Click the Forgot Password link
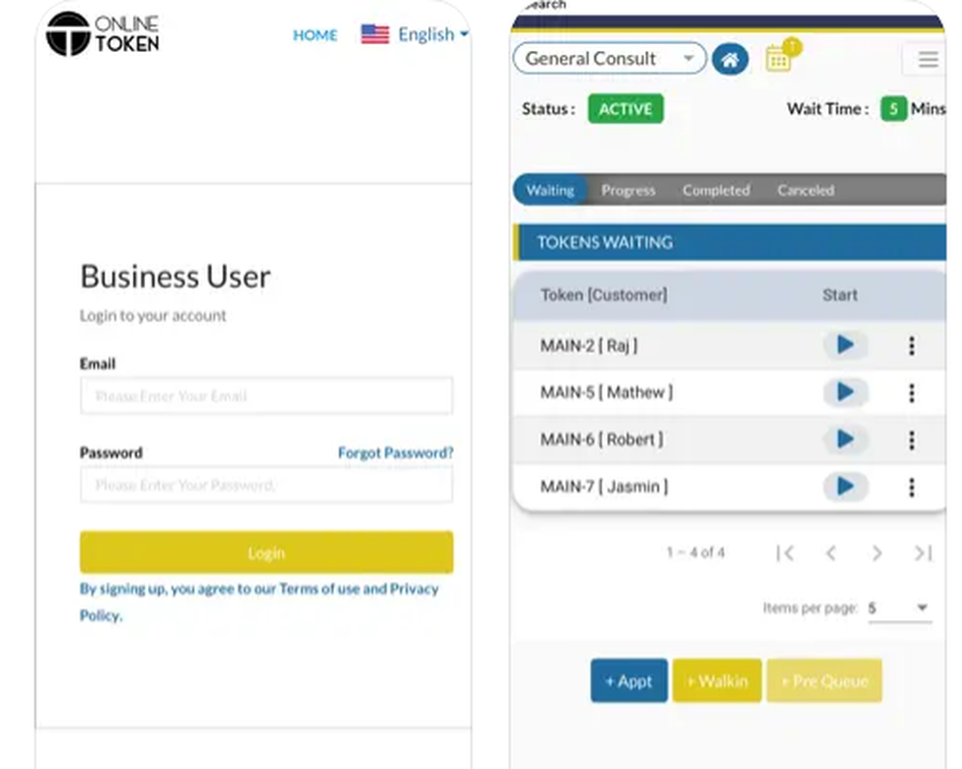 (x=395, y=453)
